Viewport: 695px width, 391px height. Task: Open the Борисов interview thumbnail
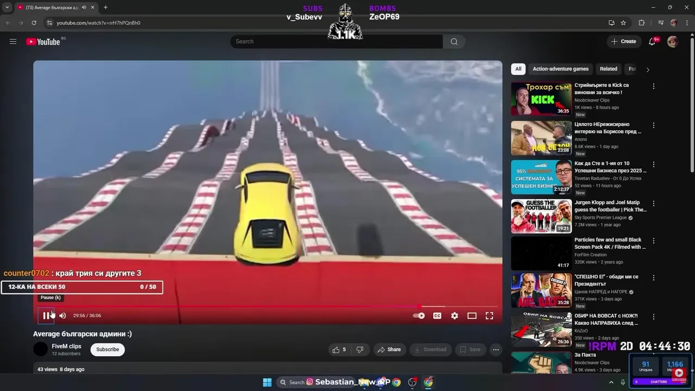[541, 138]
